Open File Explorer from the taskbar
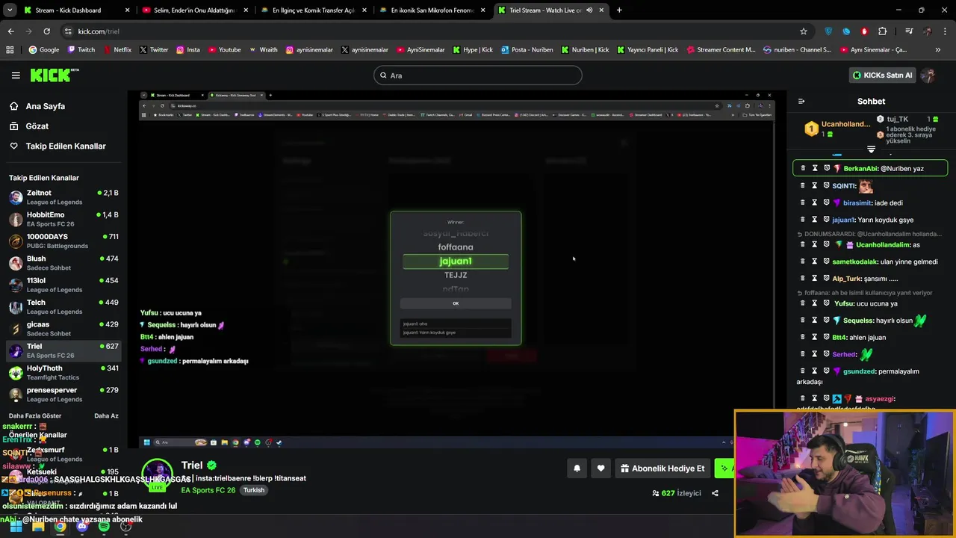The height and width of the screenshot is (538, 956). click(38, 526)
